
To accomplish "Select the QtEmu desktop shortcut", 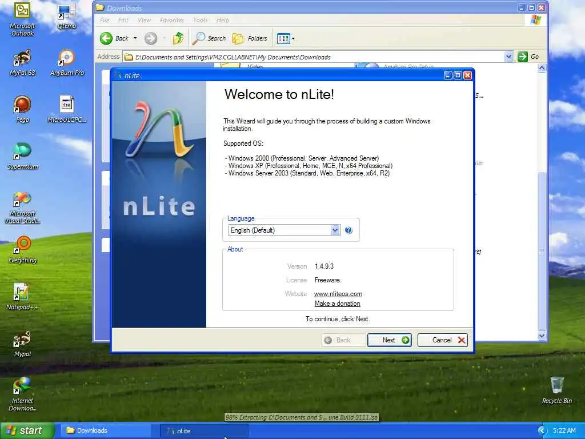I will pyautogui.click(x=67, y=17).
